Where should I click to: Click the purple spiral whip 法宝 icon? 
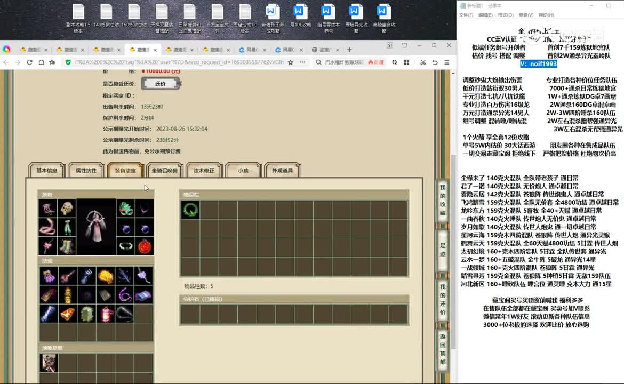coord(125,295)
